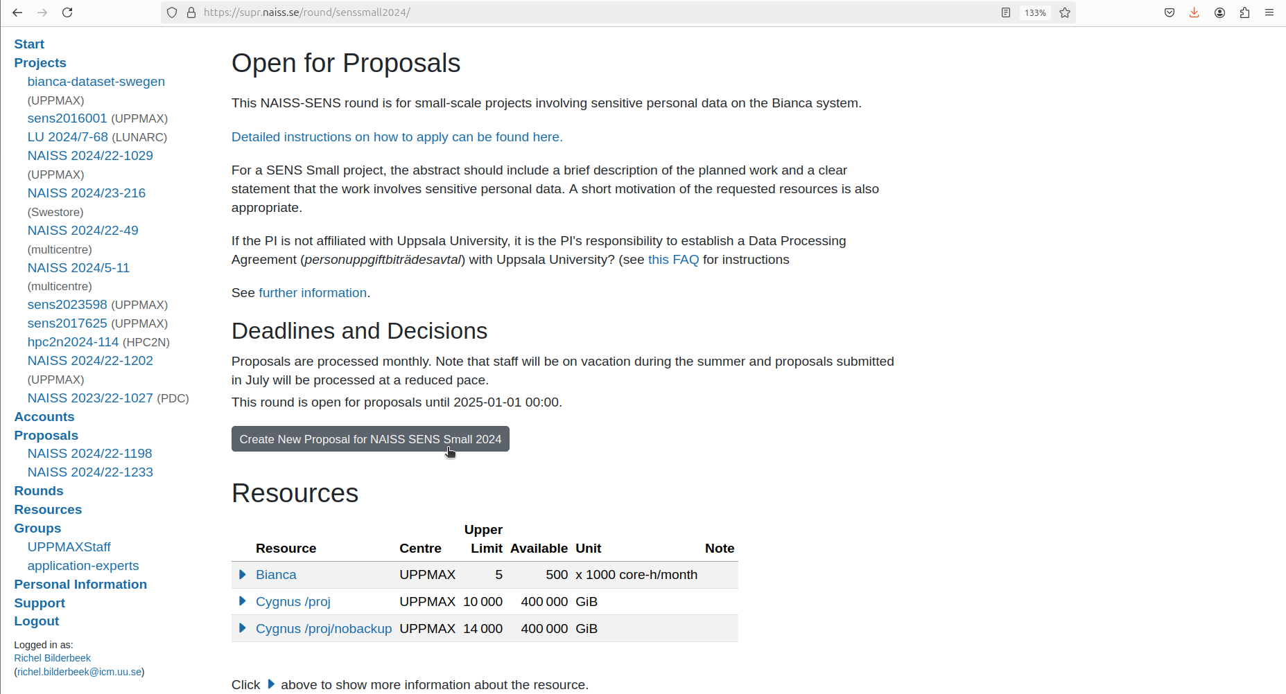The height and width of the screenshot is (694, 1286).
Task: Toggle reader view for this page
Action: click(x=1006, y=12)
